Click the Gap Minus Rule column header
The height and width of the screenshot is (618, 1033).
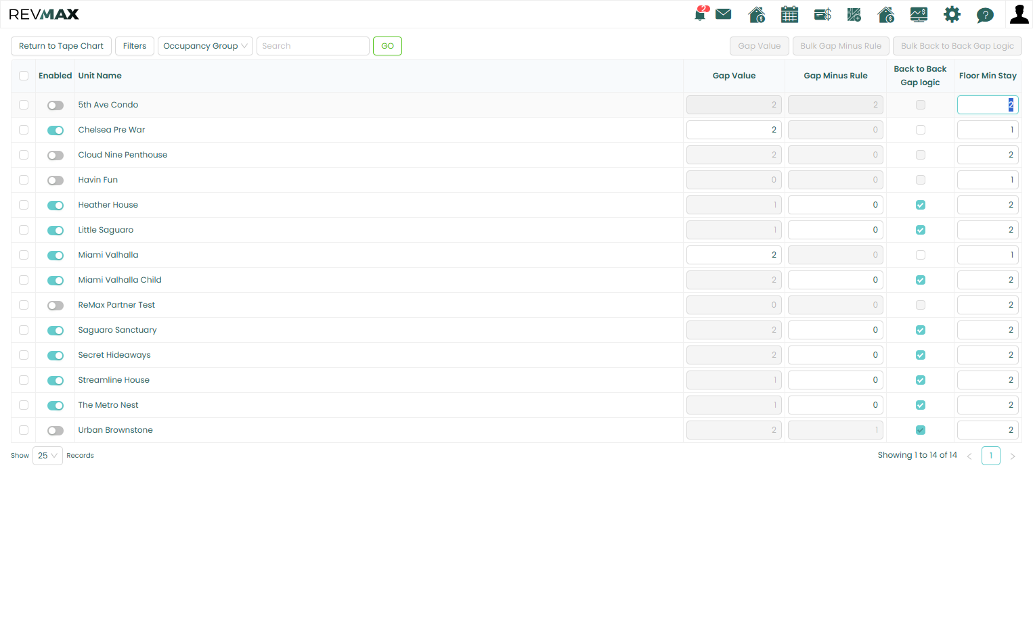click(x=835, y=76)
